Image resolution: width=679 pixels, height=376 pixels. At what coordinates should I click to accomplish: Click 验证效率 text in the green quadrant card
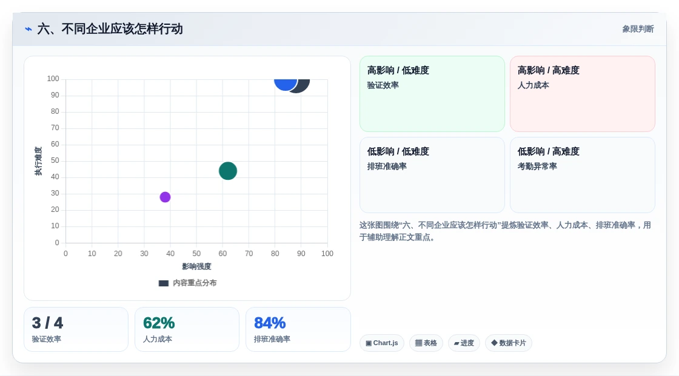coord(383,85)
